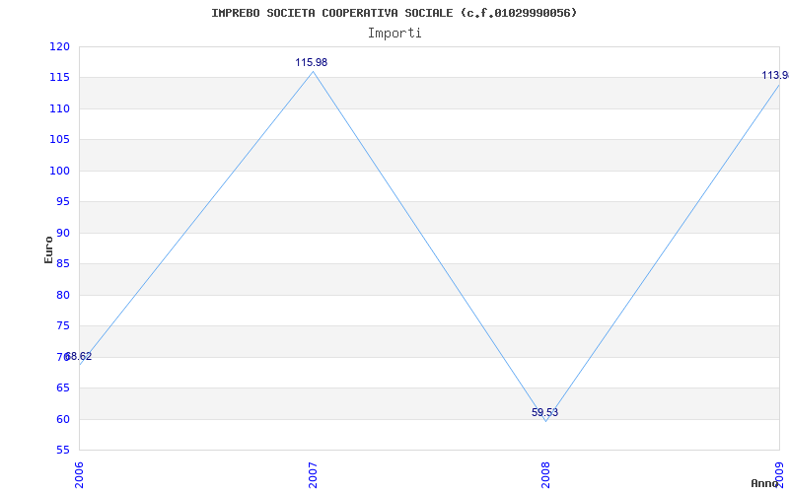Click the 65 y-axis value
The image size is (789, 493).
[62, 388]
